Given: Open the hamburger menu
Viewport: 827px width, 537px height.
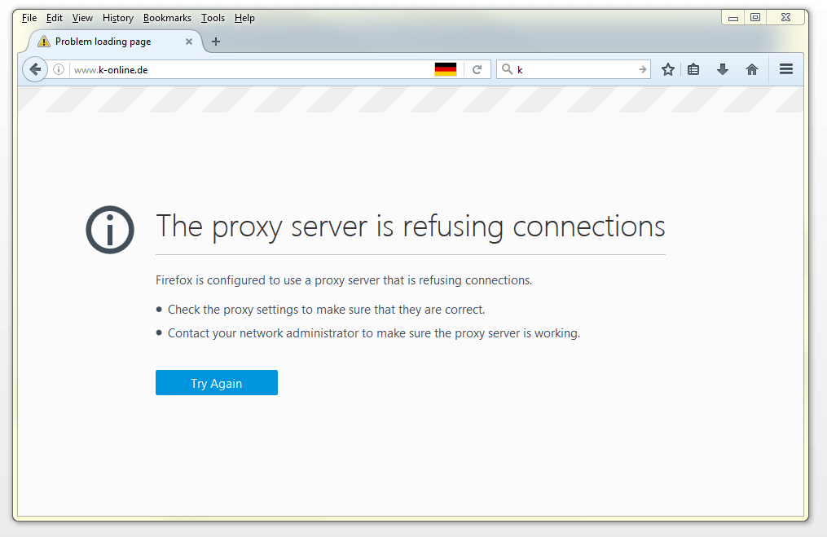Looking at the screenshot, I should [786, 69].
